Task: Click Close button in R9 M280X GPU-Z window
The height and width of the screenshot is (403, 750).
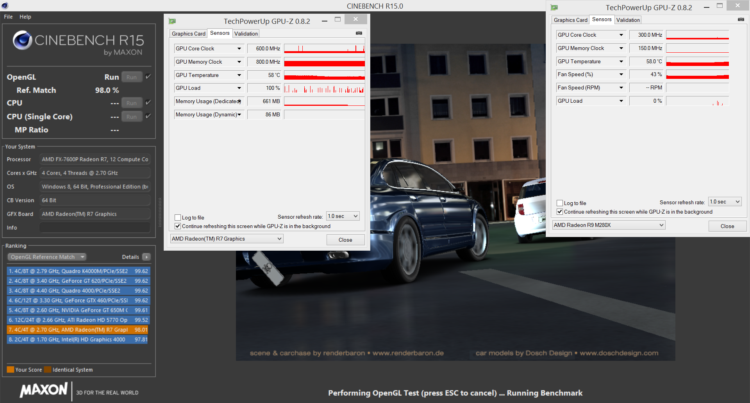Action: 727,226
